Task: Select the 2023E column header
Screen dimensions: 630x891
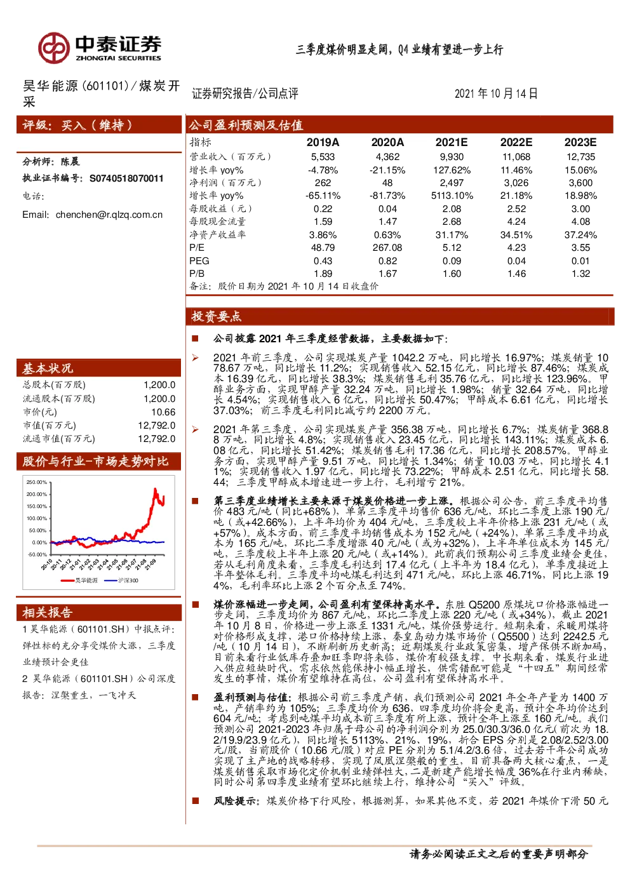Action: 580,142
